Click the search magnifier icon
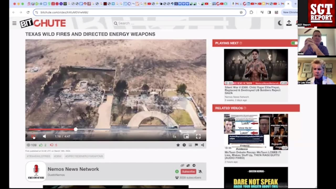Viewport: 336px width, 189px height. pyautogui.click(x=115, y=23)
